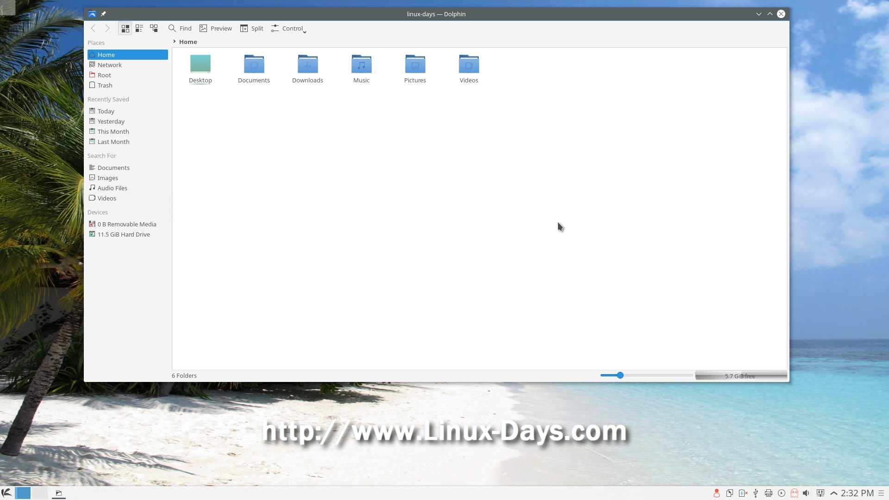Click the breadcrumb arrow before Home
Viewport: 889px width, 500px height.
point(175,42)
